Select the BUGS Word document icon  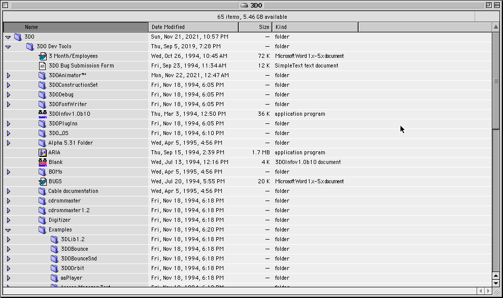point(42,182)
